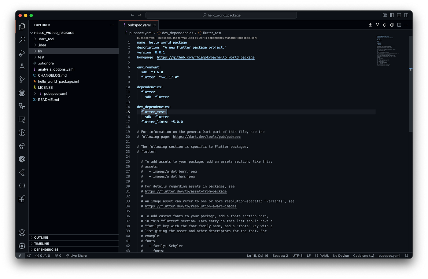Open the Extensions view
The height and width of the screenshot is (279, 428).
pyautogui.click(x=22, y=199)
